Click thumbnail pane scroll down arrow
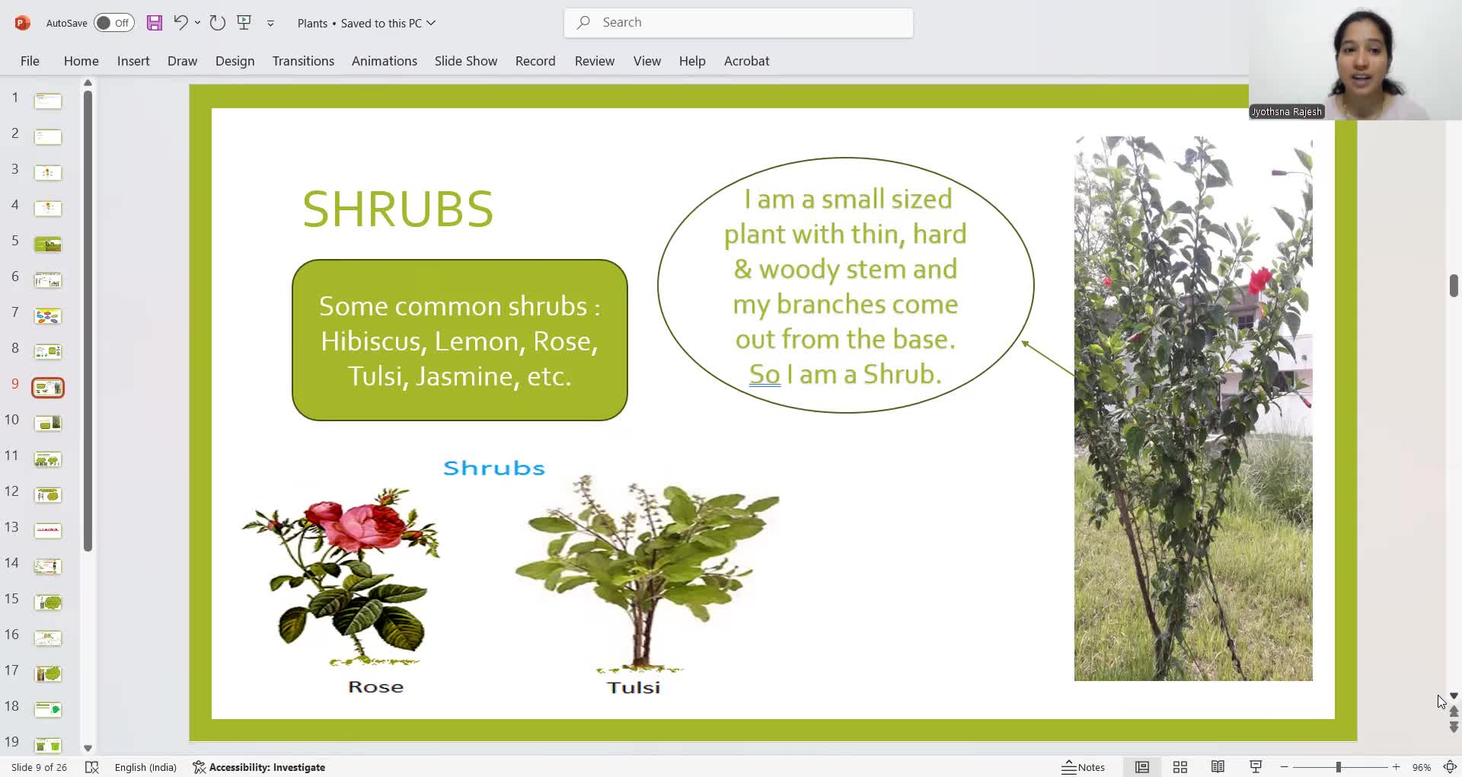This screenshot has height=777, width=1462. 88,748
